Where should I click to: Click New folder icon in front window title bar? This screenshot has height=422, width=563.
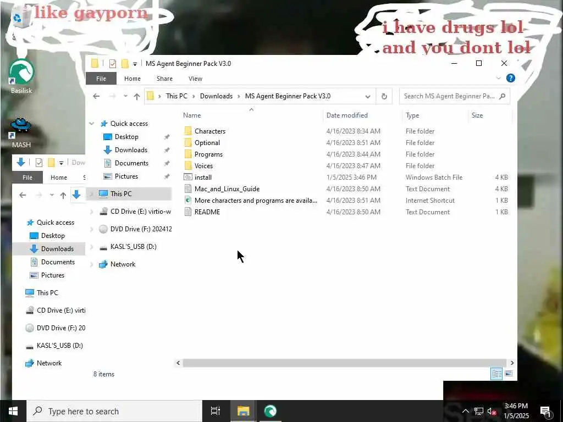(x=125, y=64)
